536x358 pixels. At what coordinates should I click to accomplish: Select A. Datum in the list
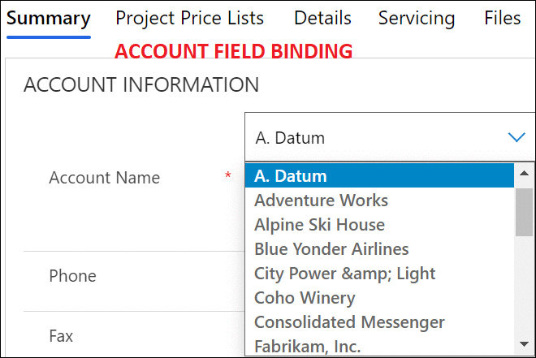379,175
